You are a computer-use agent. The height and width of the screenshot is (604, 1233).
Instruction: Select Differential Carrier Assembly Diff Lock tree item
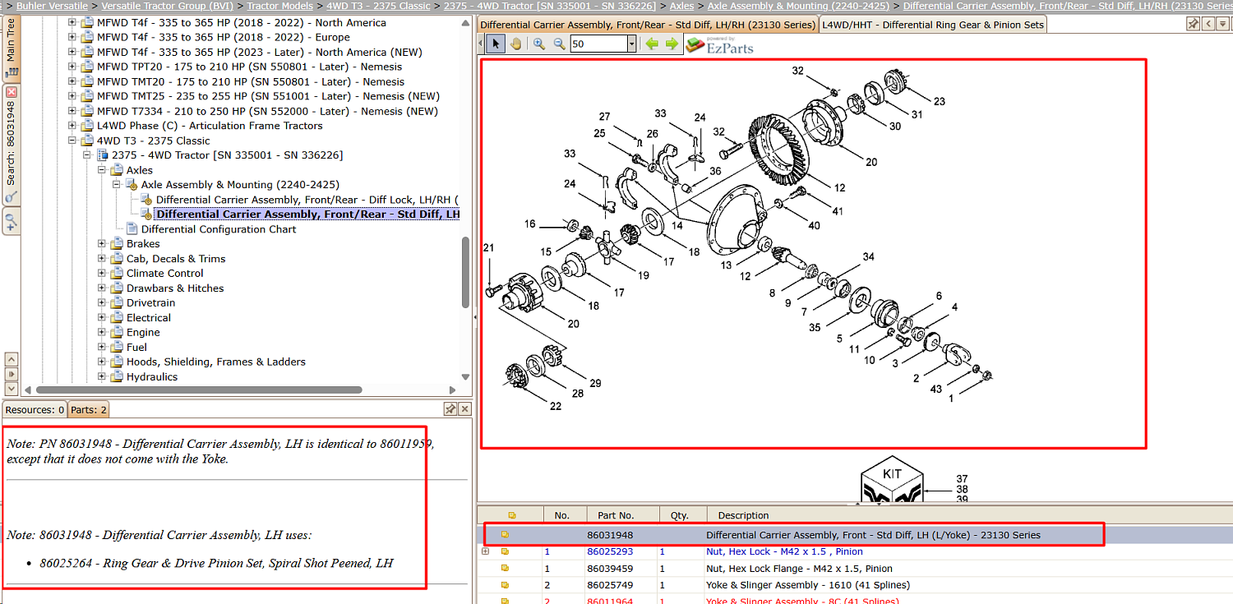pyautogui.click(x=307, y=200)
